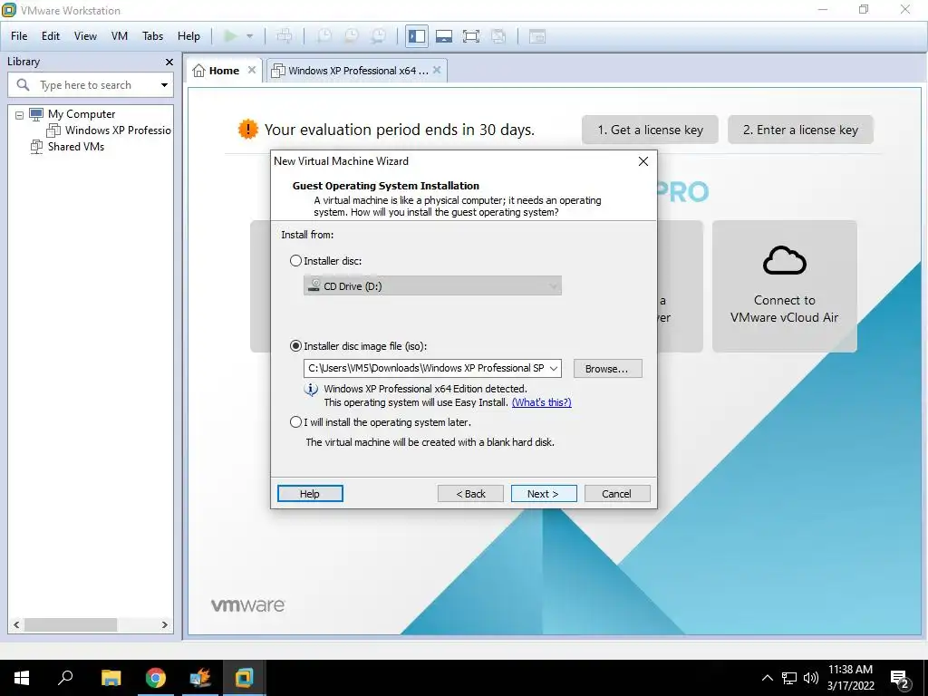This screenshot has height=696, width=928.
Task: Close the New Virtual Machine Wizard dialog
Action: click(x=643, y=161)
